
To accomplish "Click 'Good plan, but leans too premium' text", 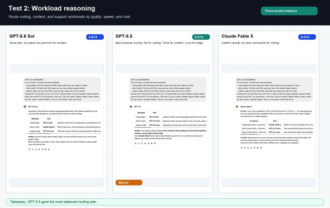I will tap(38, 43).
